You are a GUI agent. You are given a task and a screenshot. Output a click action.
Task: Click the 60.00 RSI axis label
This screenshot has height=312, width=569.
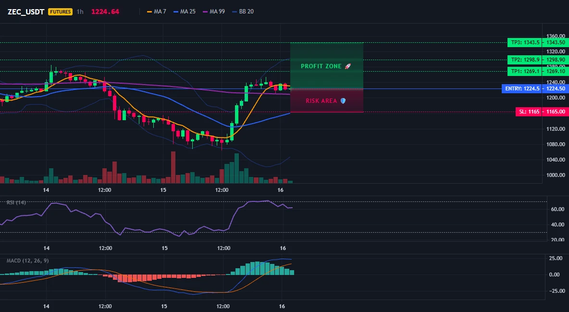tap(558, 209)
